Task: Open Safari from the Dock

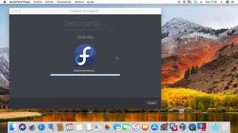Action: point(41,127)
